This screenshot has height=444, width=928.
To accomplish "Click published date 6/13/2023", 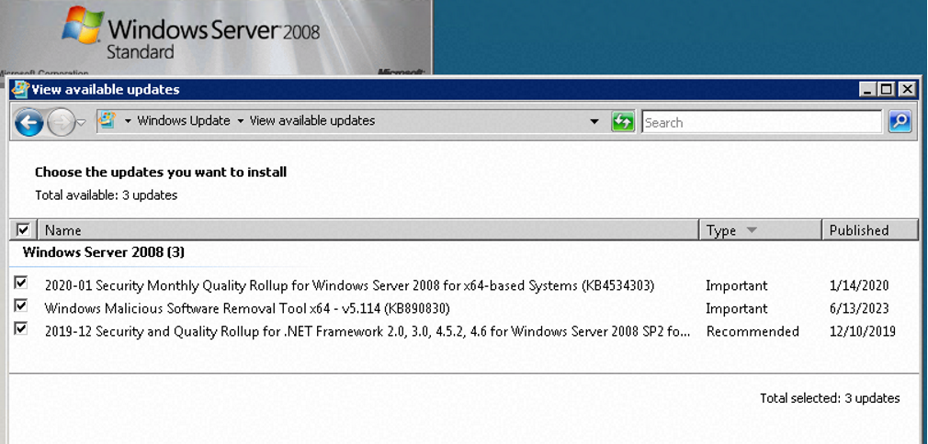I will 859,308.
